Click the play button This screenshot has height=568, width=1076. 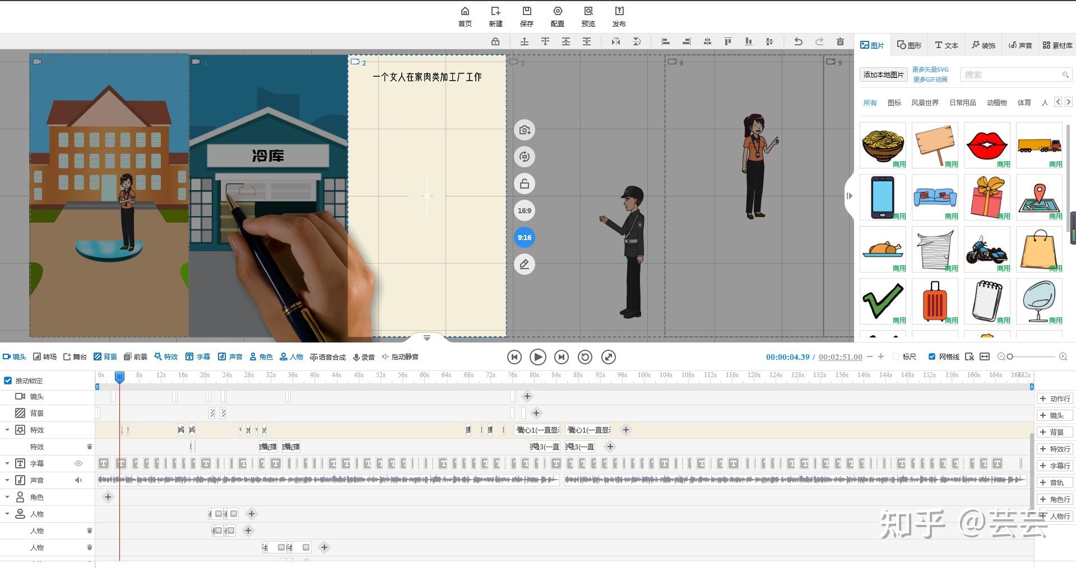(537, 357)
